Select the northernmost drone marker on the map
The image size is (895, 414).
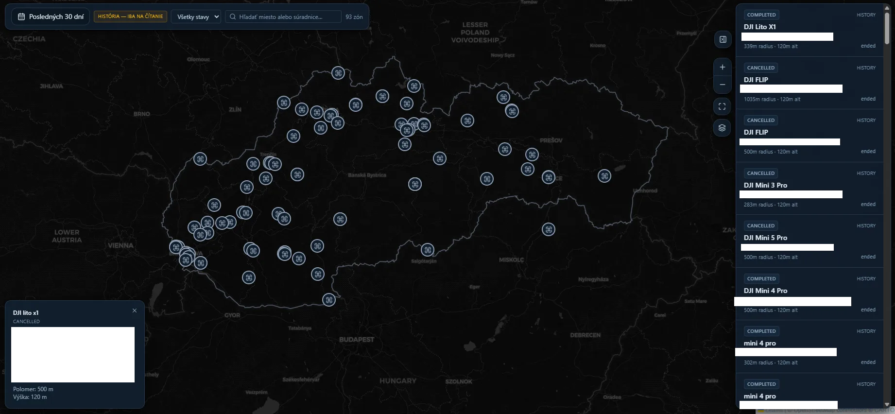[338, 73]
